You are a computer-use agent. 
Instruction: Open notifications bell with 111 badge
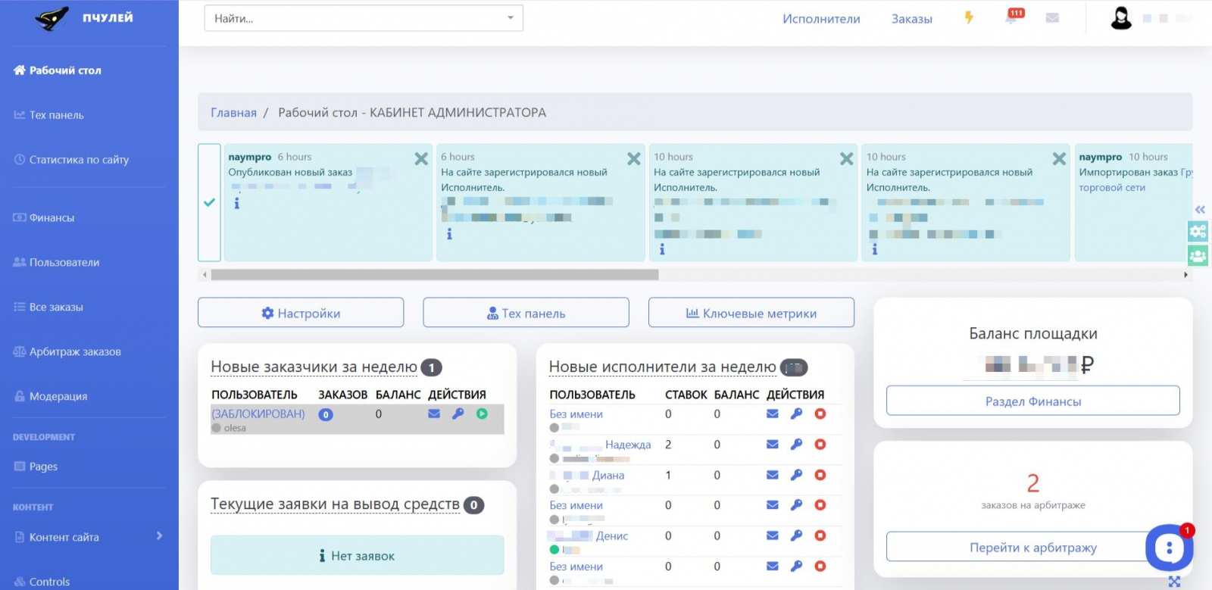pyautogui.click(x=1012, y=17)
